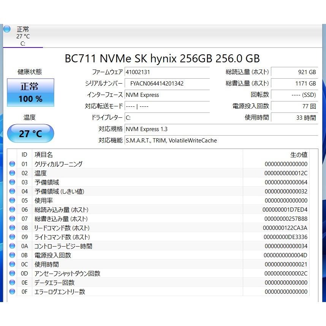Image resolution: width=326 pixels, height=326 pixels.
Task: Click the 正常 100 % health status button
Action: tap(30, 92)
